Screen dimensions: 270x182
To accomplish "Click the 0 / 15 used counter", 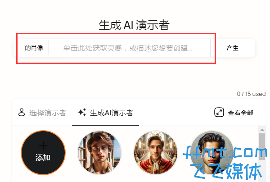I will tap(251, 94).
